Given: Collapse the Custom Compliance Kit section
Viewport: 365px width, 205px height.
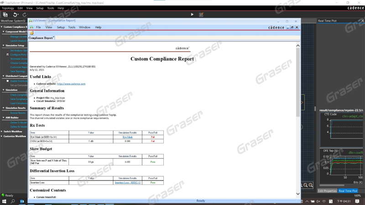Looking at the screenshot, I should pyautogui.click(x=2, y=27).
